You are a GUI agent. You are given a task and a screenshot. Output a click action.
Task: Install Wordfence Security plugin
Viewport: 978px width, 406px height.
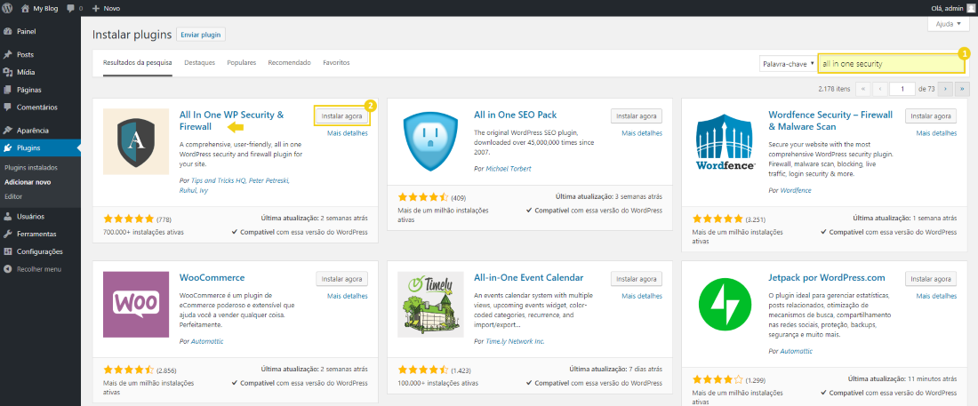(931, 116)
